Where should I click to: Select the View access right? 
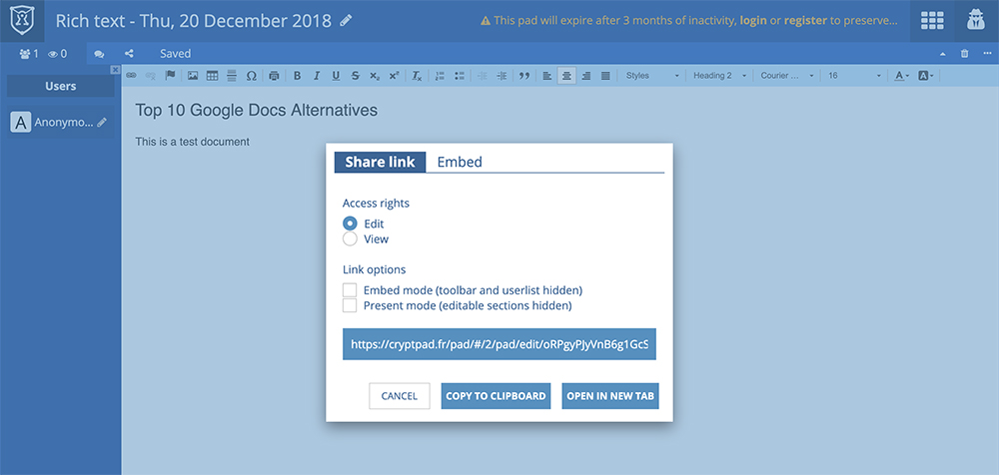(350, 239)
